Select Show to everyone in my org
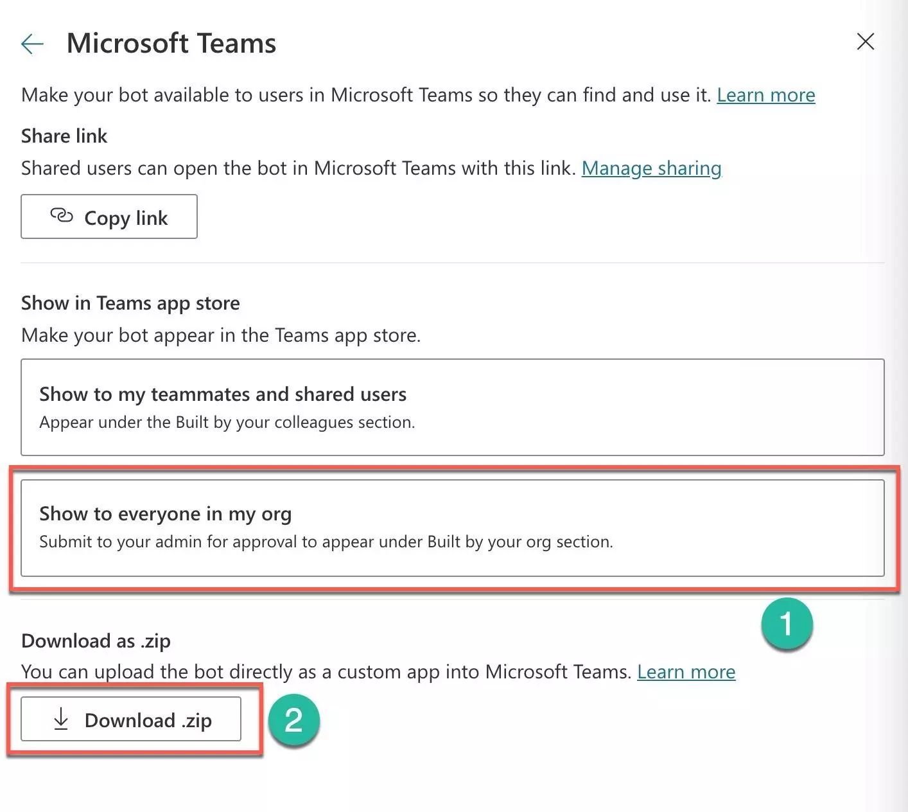 452,527
